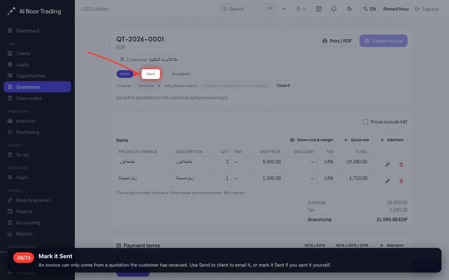449x280 pixels.
Task: Enable Prices include VAT checkbox
Action: (365, 122)
